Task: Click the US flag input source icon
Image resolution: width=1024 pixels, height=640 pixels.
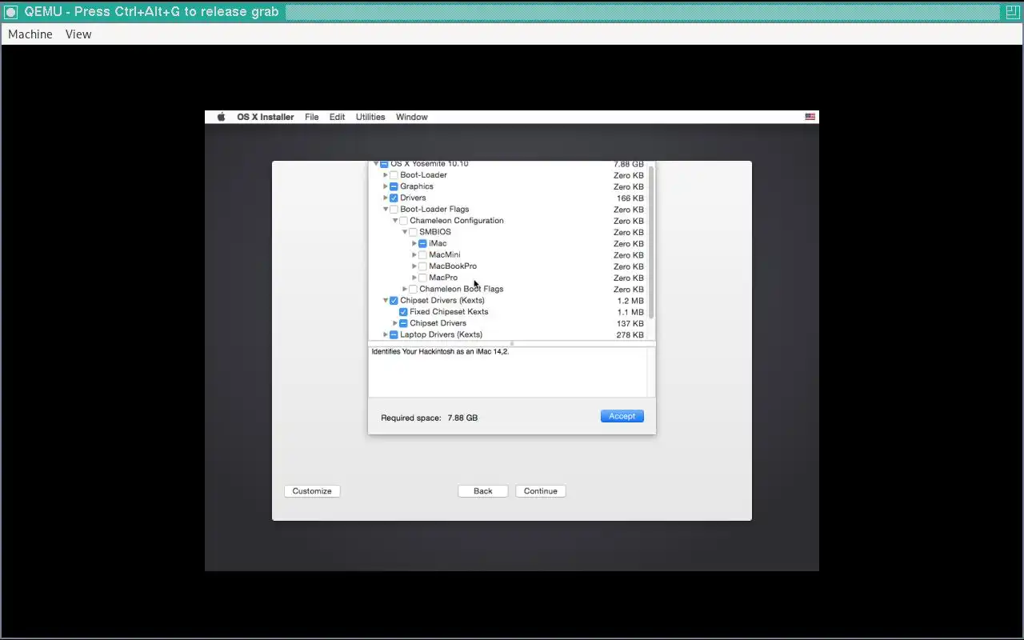Action: pyautogui.click(x=810, y=117)
